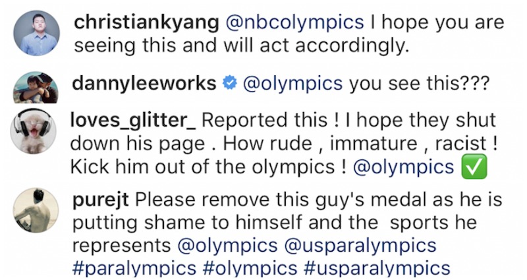Open christiankyang's profile picture
527x280 pixels.
click(x=37, y=33)
